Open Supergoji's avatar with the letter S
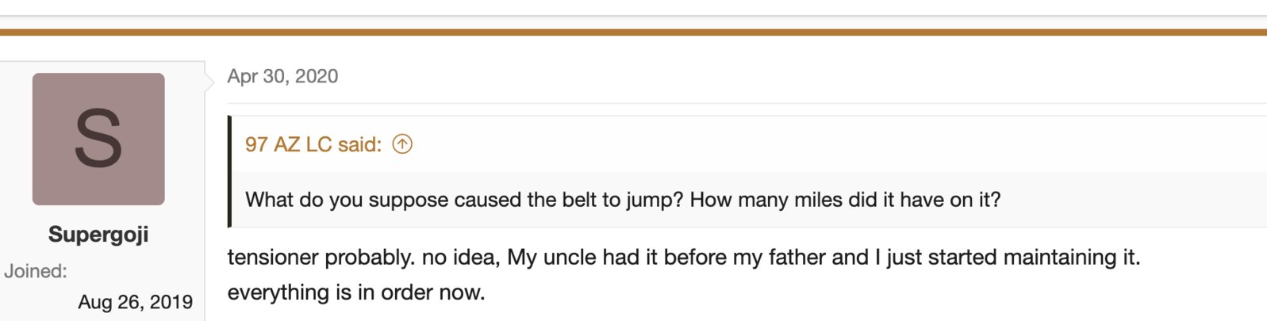 98,139
